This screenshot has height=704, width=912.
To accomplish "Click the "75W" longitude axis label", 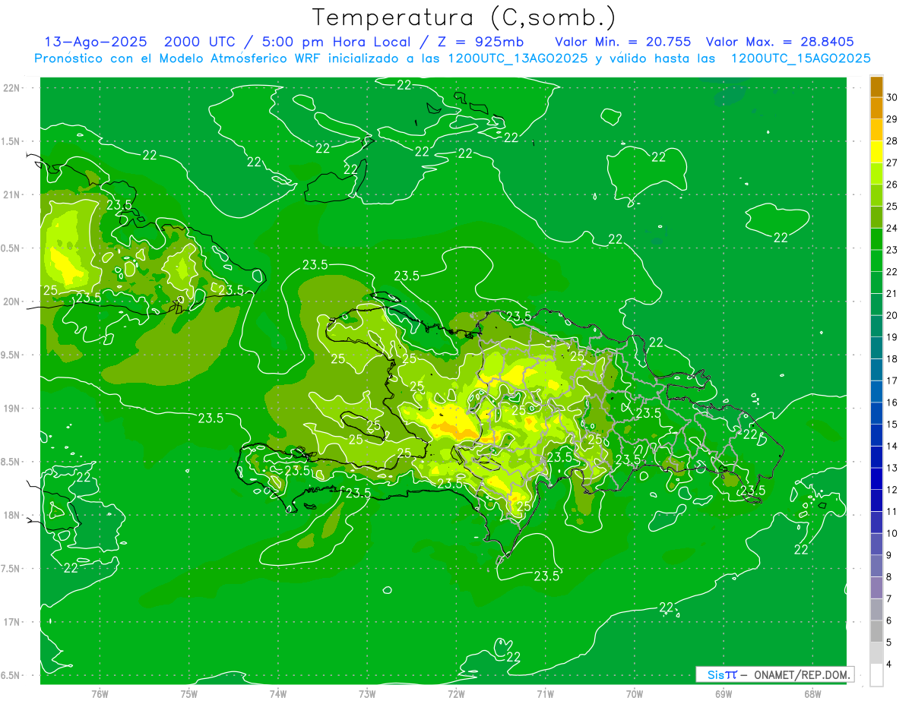I will click(x=188, y=694).
